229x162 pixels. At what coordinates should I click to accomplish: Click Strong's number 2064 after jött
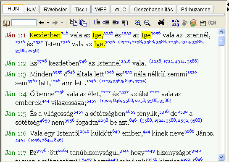[63, 151]
